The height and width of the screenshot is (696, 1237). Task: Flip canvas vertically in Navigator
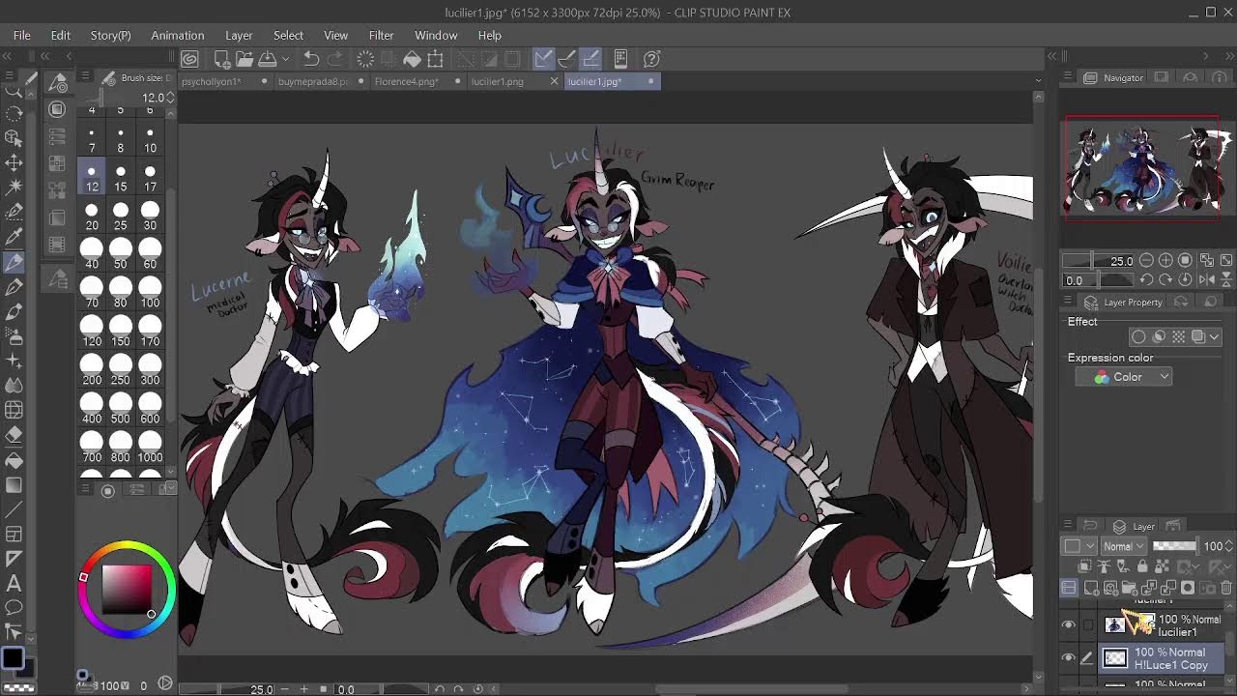click(x=1226, y=279)
